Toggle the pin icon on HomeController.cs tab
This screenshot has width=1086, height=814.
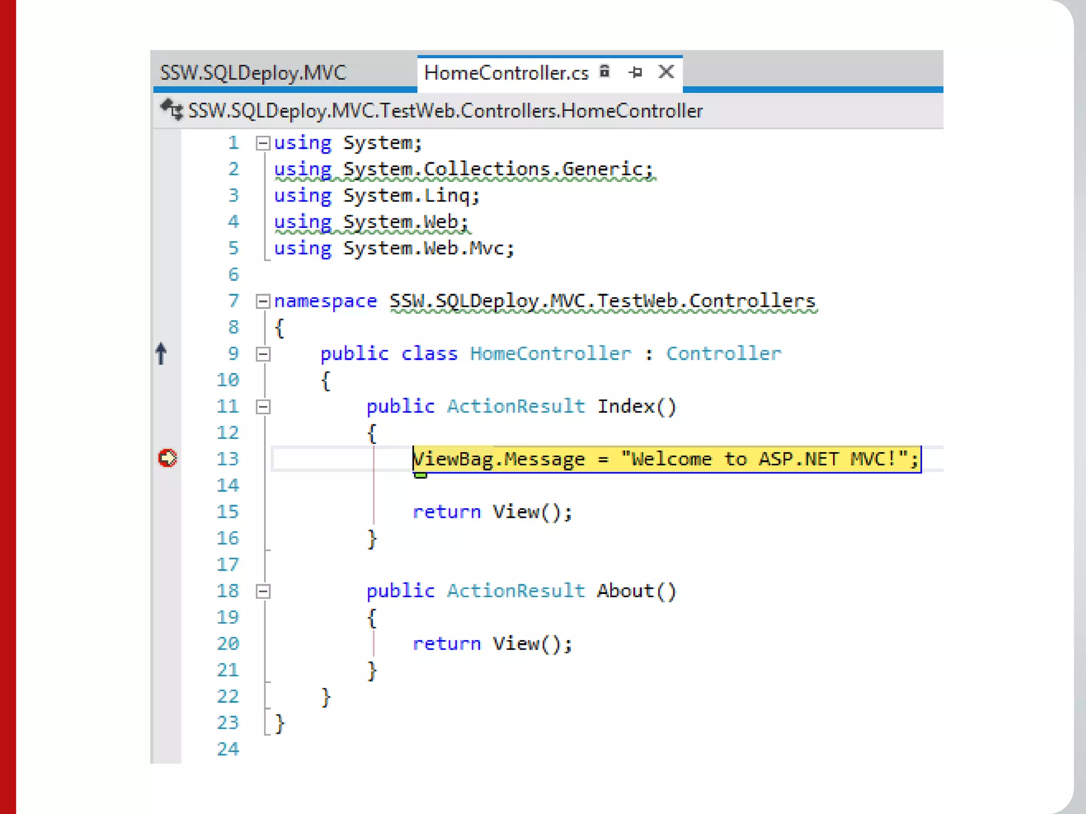point(635,72)
